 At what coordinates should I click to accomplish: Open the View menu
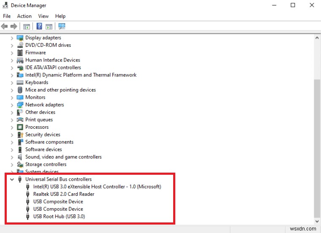click(44, 16)
